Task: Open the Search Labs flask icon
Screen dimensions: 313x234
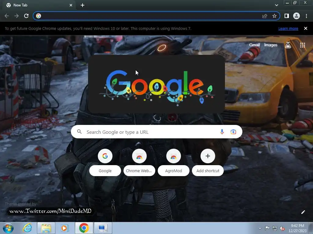Action: pos(288,45)
